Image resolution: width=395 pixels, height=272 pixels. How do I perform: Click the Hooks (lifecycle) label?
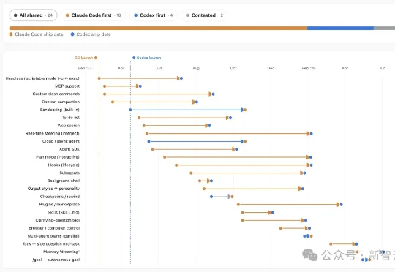pyautogui.click(x=64, y=165)
